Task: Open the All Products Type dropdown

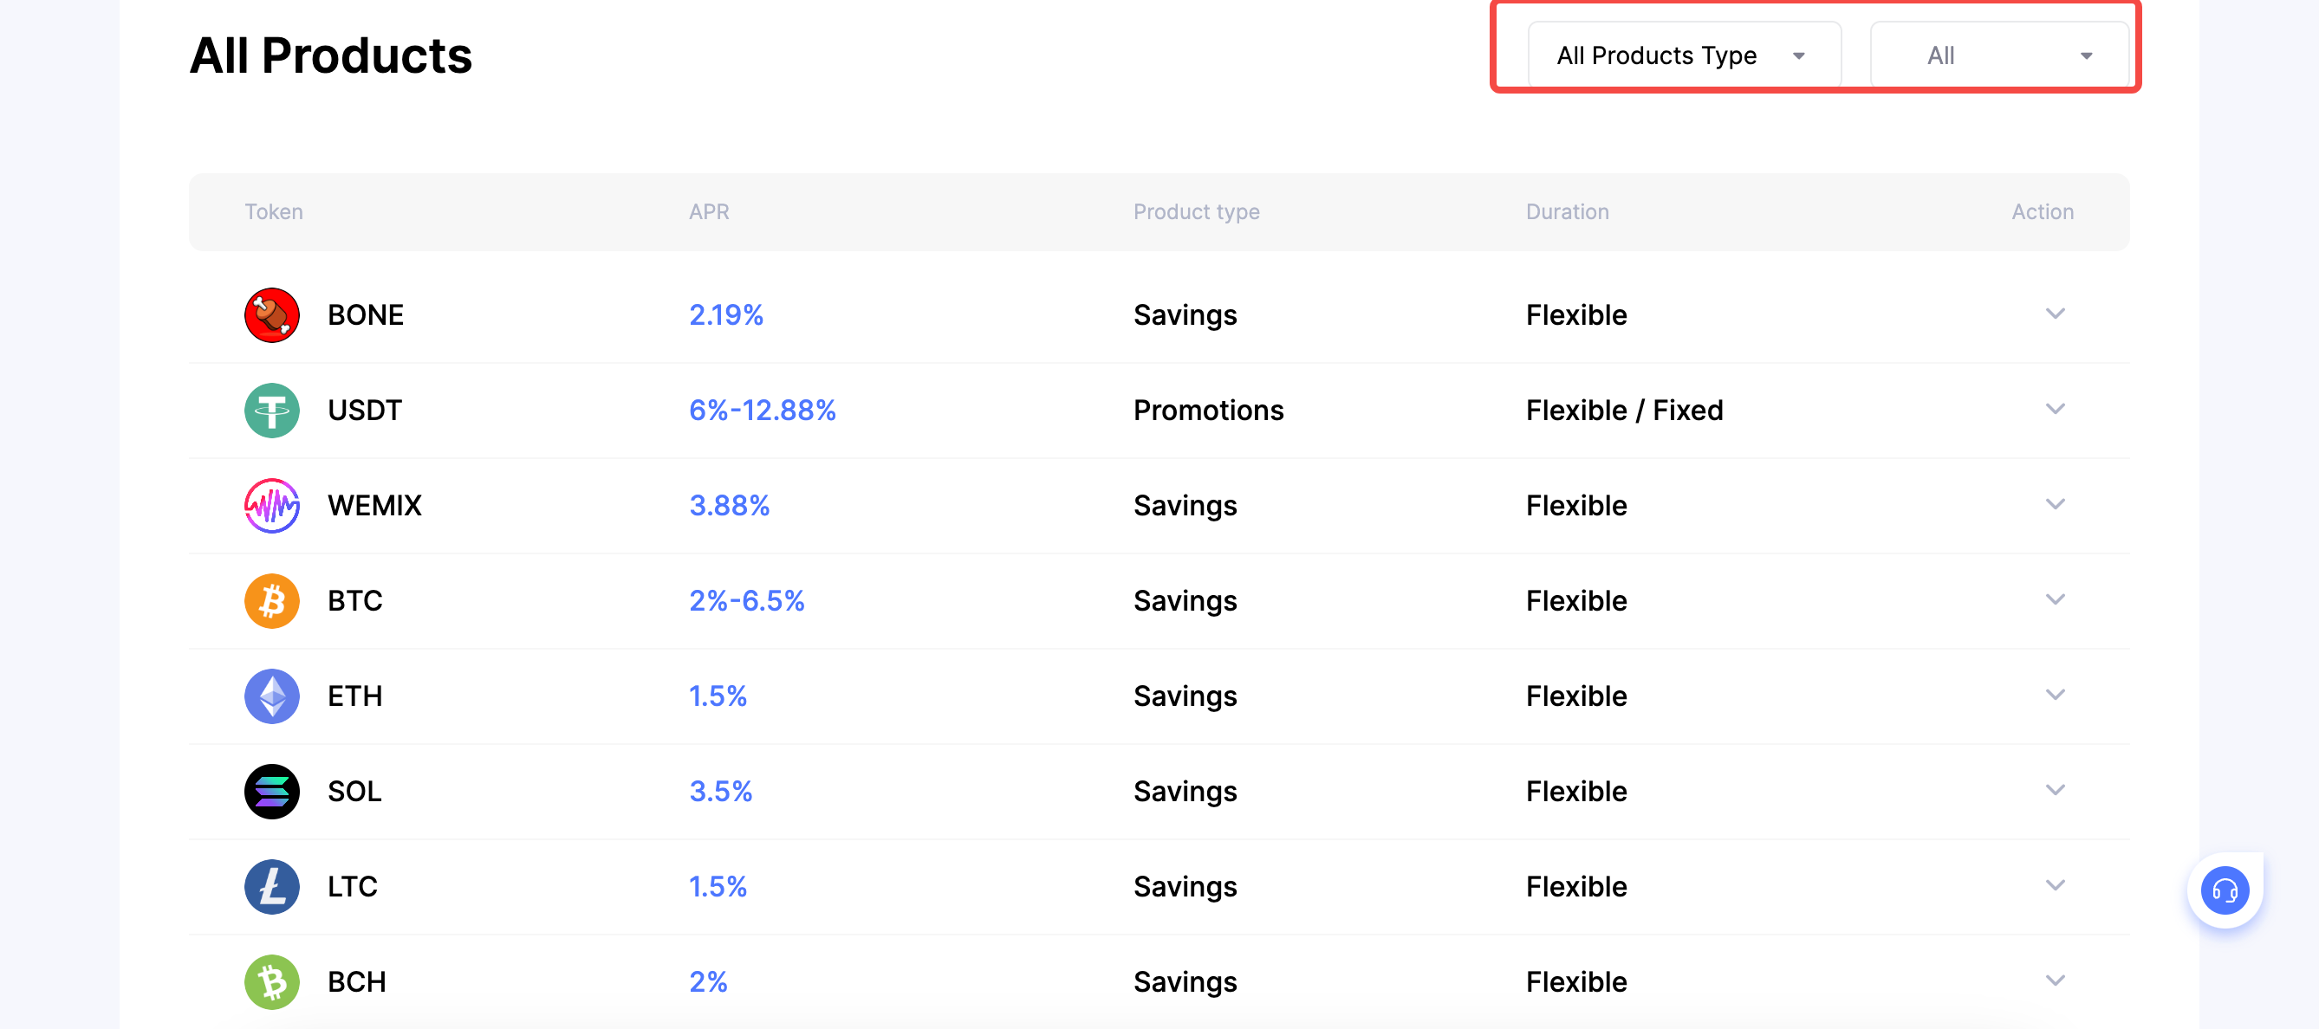Action: pyautogui.click(x=1684, y=55)
